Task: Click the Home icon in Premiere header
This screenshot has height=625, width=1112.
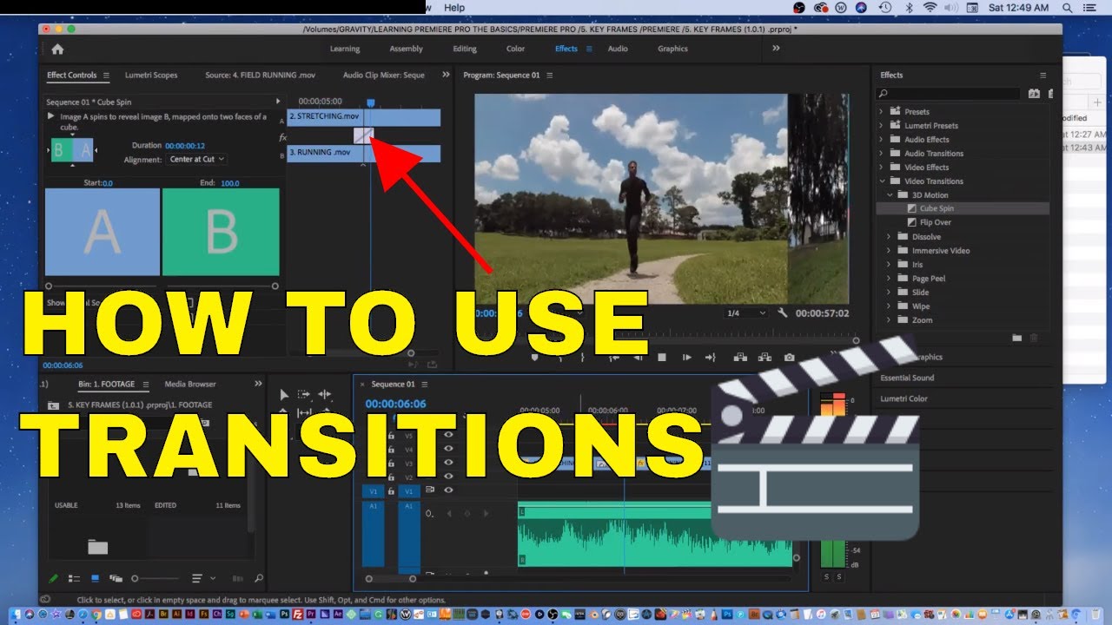Action: click(57, 49)
